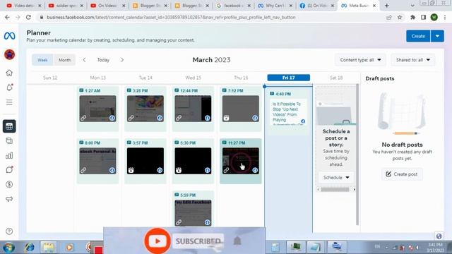Screen dimensions: 452x254
Task: Open Monetization dollar icon
Action: coord(9,184)
